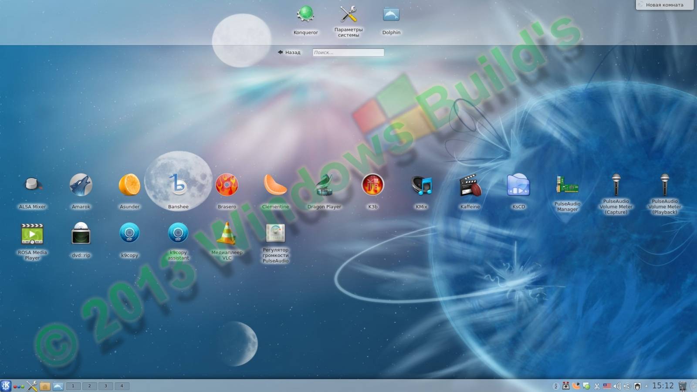Open the K3b burning application
The height and width of the screenshot is (392, 697).
373,192
